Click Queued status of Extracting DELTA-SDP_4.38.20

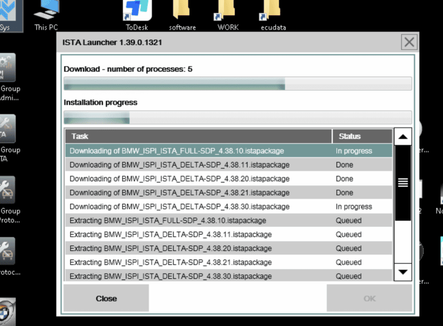point(349,248)
